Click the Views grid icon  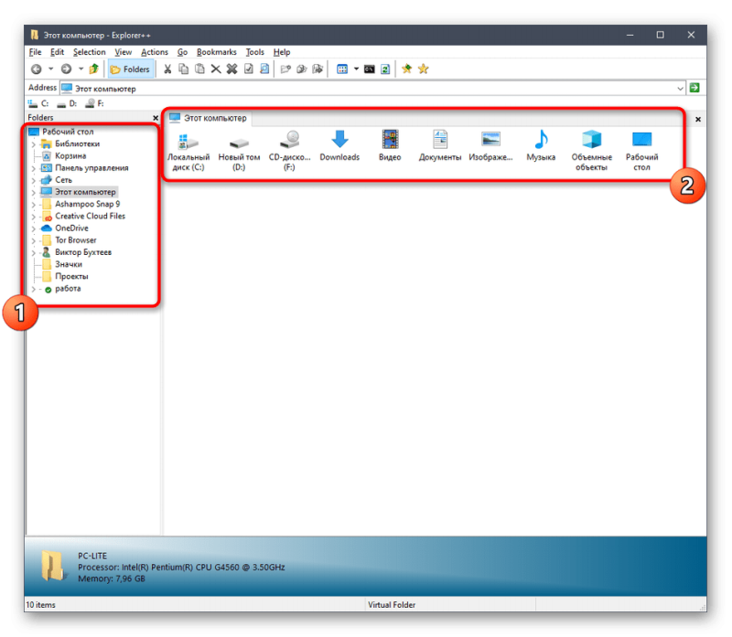tap(342, 69)
